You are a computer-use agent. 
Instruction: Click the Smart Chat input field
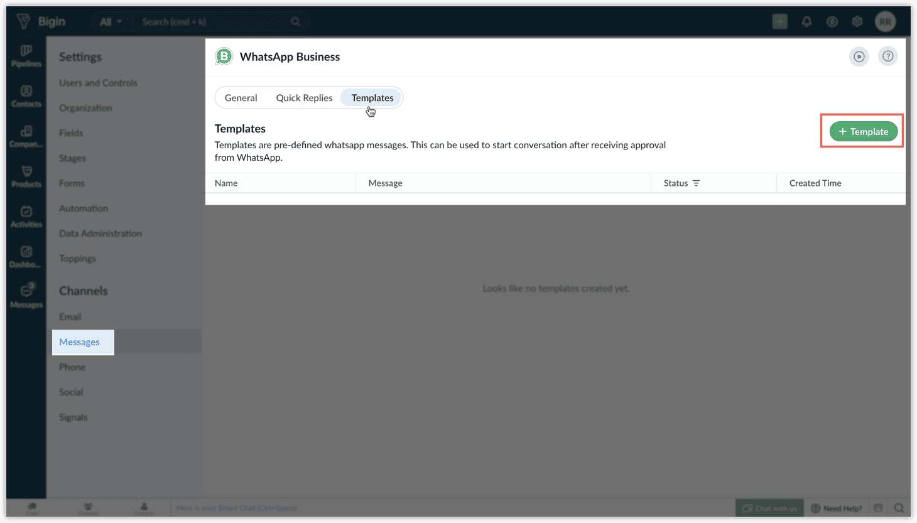click(x=452, y=509)
